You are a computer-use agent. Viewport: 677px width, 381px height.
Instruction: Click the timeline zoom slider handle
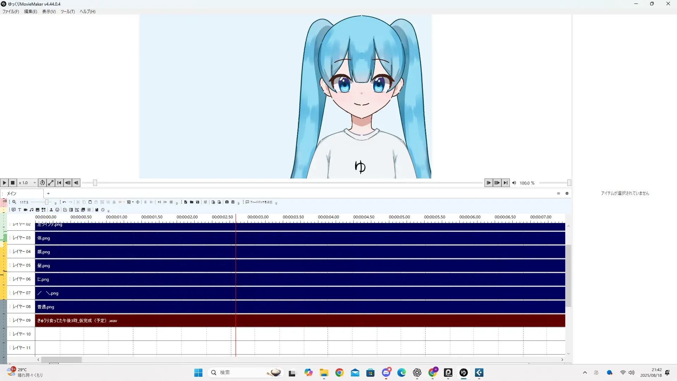click(47, 202)
